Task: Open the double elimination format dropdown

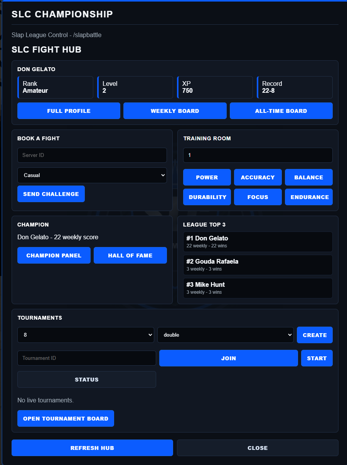Action: [226, 335]
